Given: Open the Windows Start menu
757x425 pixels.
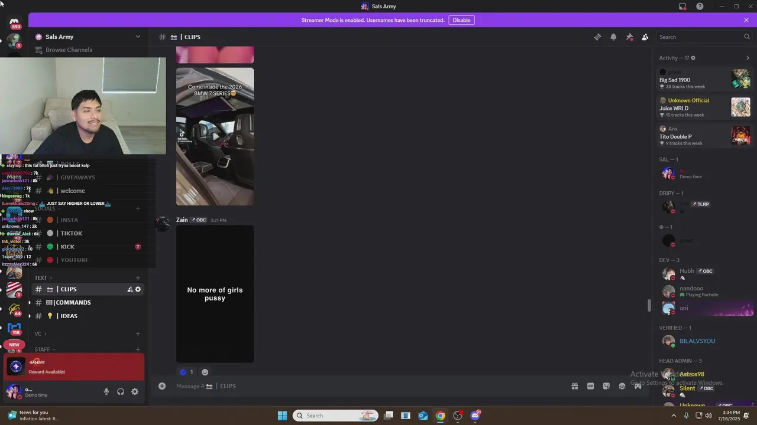Looking at the screenshot, I should (x=282, y=416).
